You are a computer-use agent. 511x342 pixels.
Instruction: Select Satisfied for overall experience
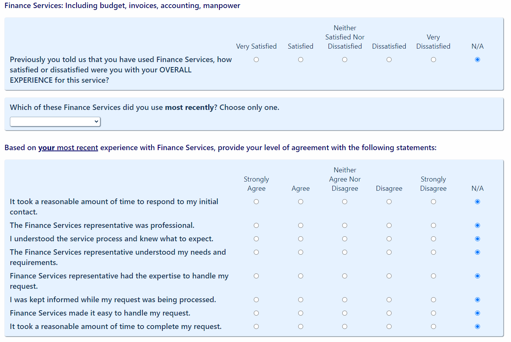(x=300, y=60)
